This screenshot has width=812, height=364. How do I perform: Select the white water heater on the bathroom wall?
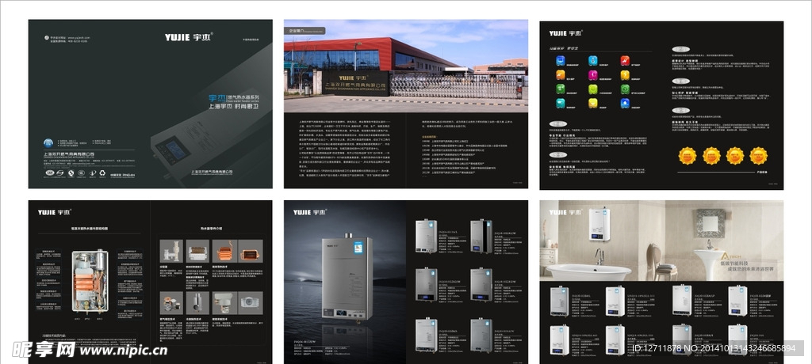click(599, 224)
